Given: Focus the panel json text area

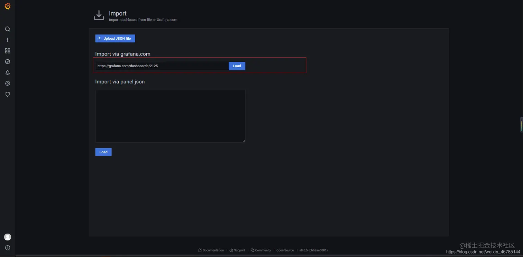Looking at the screenshot, I should 170,116.
